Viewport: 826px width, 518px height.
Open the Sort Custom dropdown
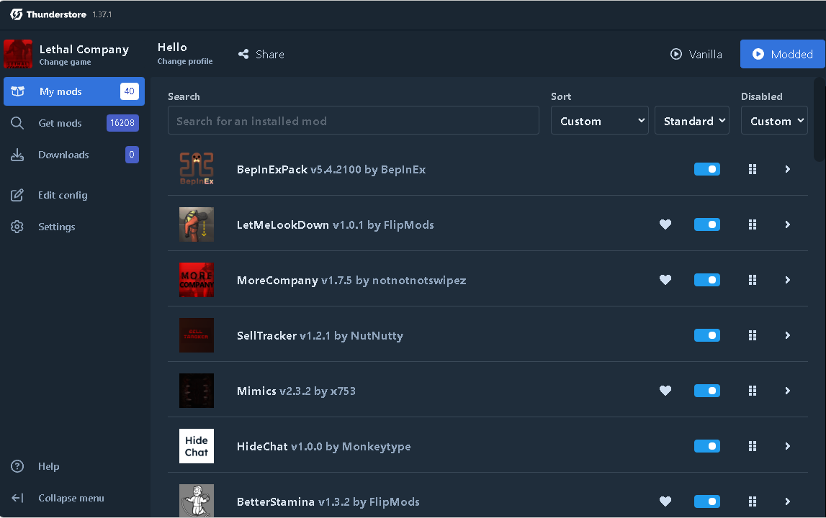(x=599, y=121)
